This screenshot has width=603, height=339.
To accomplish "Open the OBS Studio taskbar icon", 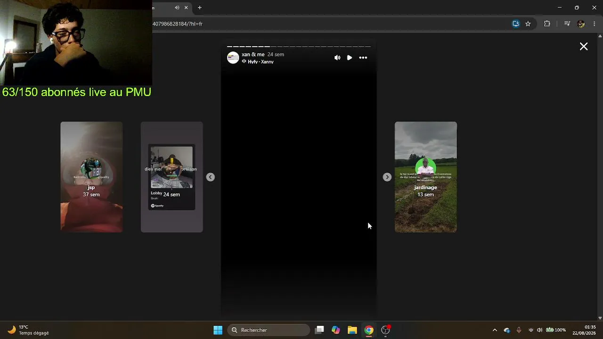I will coord(385,330).
